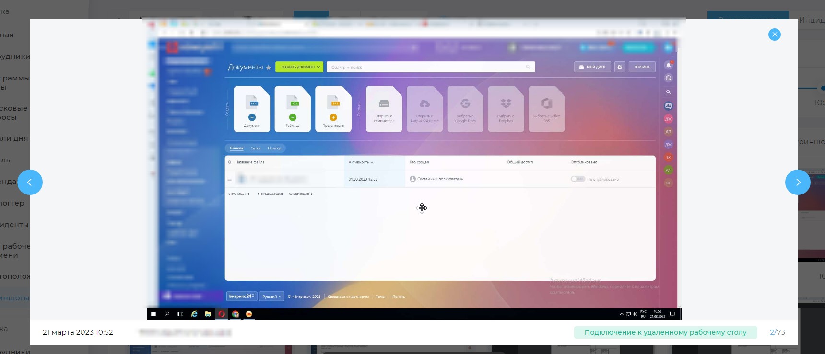Launch Internet Explorer from the taskbar
The width and height of the screenshot is (825, 354).
[194, 314]
